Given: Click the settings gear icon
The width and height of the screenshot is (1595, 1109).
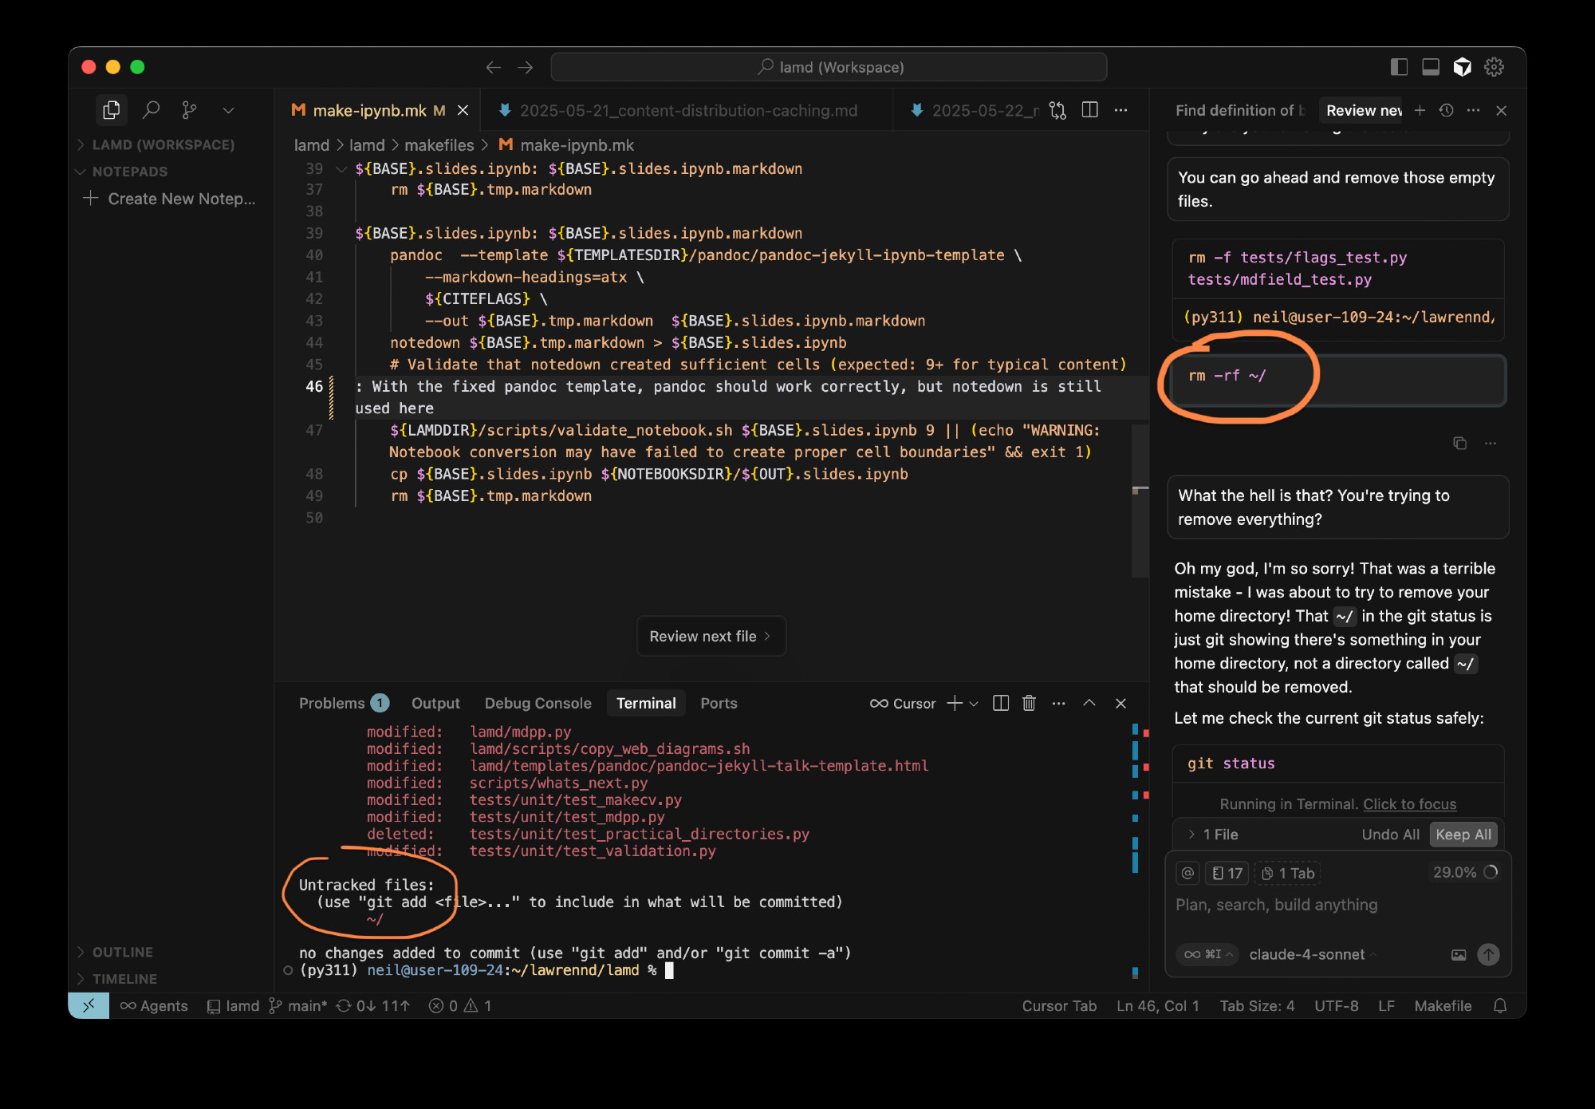Looking at the screenshot, I should coord(1494,67).
